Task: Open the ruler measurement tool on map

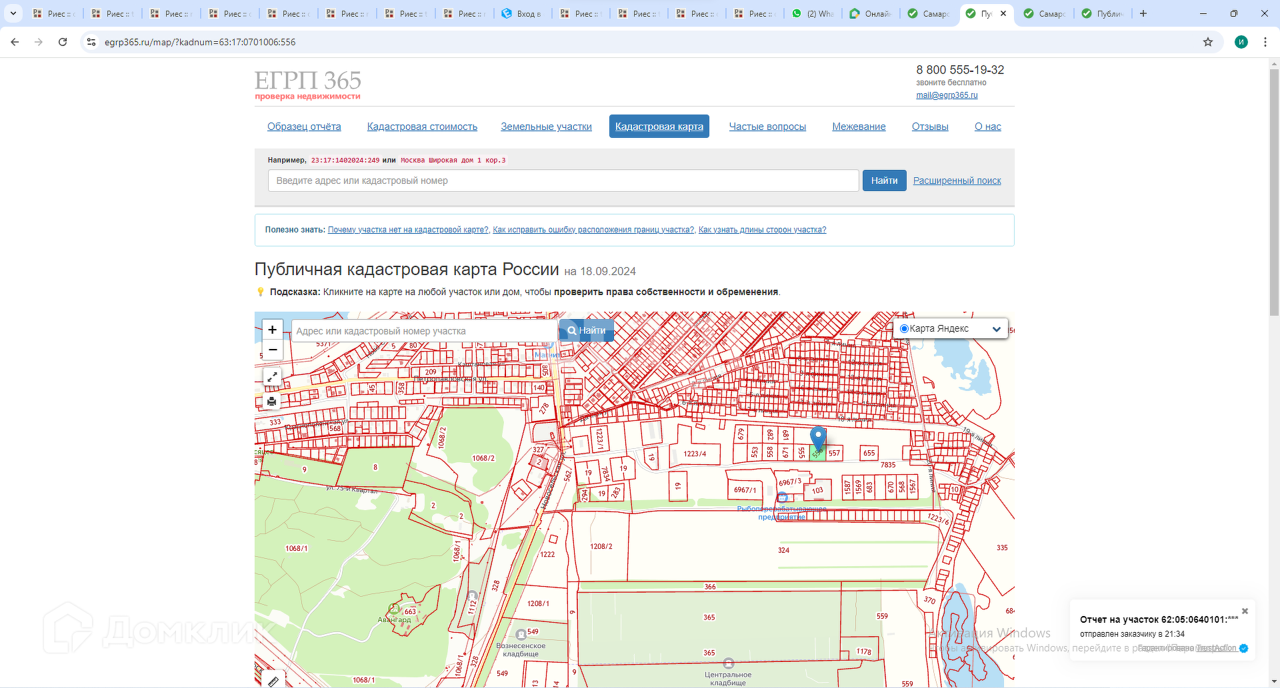Action: coord(273,681)
